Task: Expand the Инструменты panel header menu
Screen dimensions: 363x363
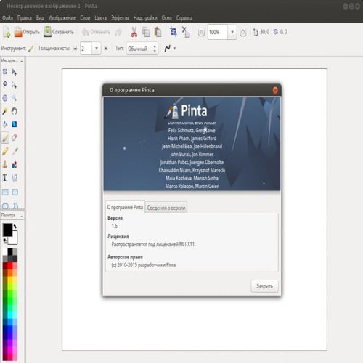Action: point(22,61)
